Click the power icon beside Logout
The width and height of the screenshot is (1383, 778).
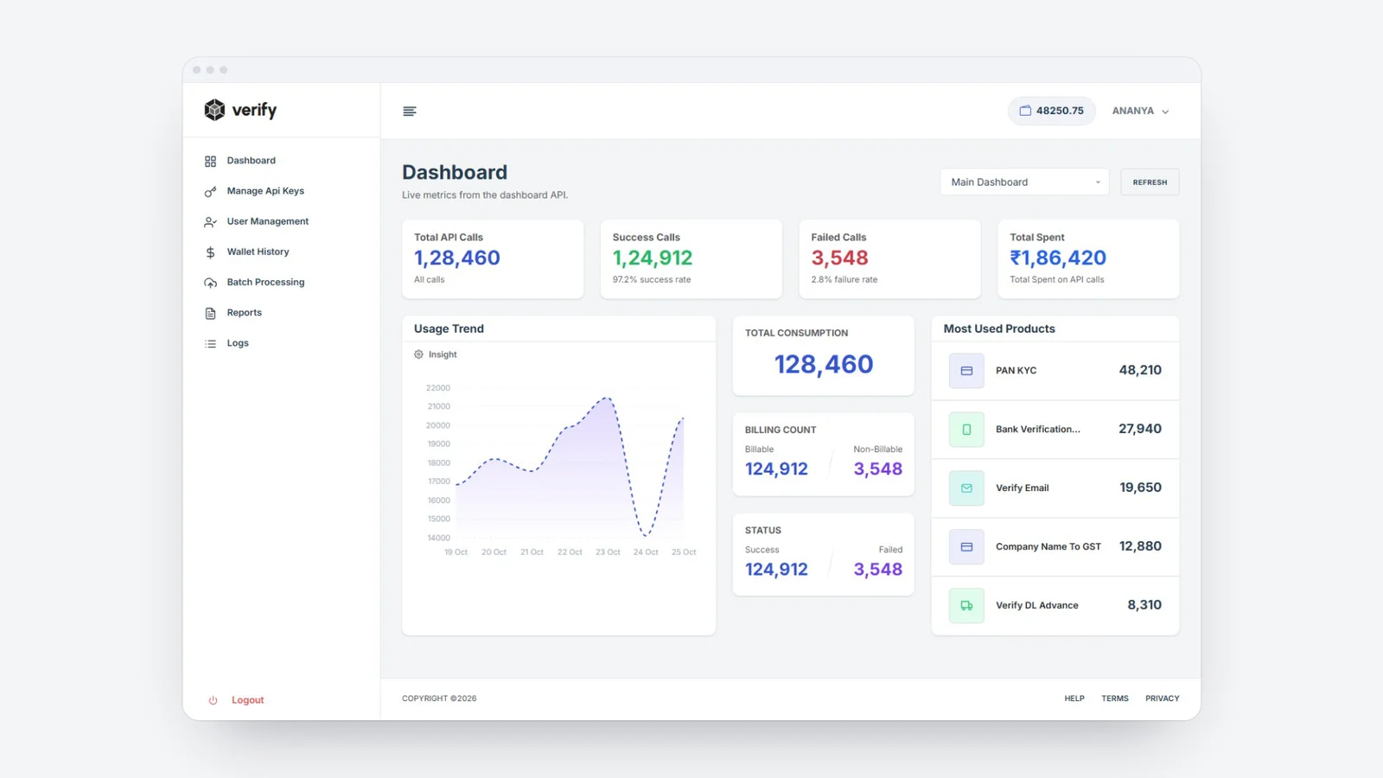213,700
